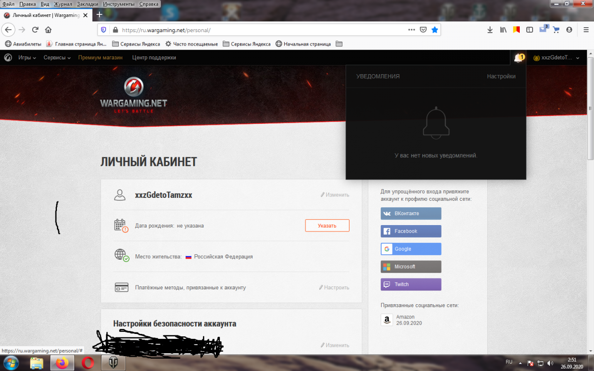
Task: Reload the page with the refresh icon
Action: point(35,30)
